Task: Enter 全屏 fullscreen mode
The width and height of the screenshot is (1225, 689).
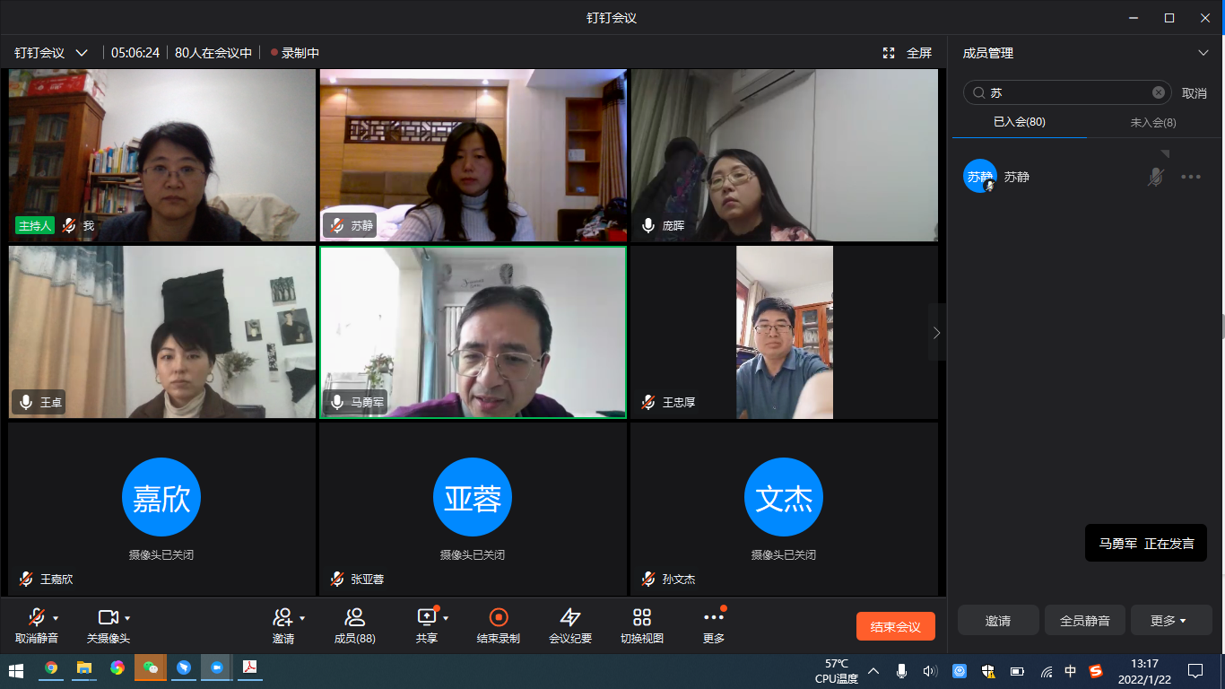Action: (908, 53)
